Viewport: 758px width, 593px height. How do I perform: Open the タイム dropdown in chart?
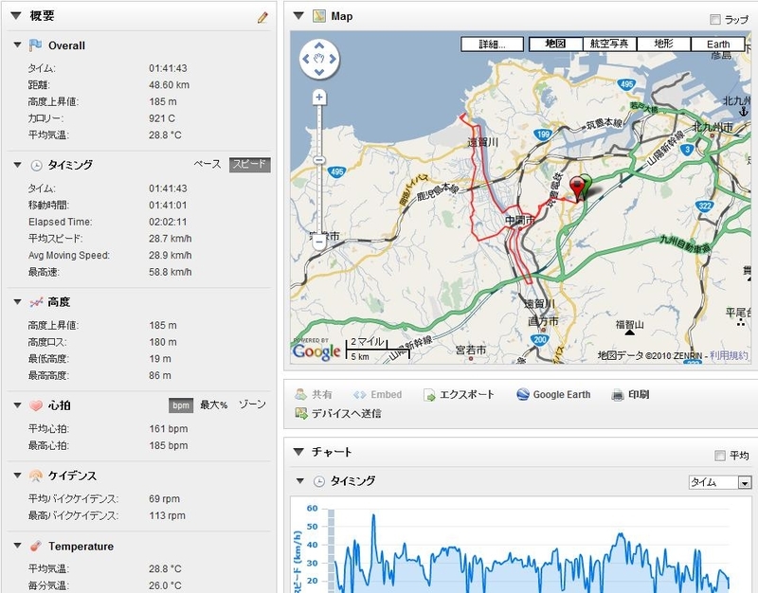coord(720,482)
